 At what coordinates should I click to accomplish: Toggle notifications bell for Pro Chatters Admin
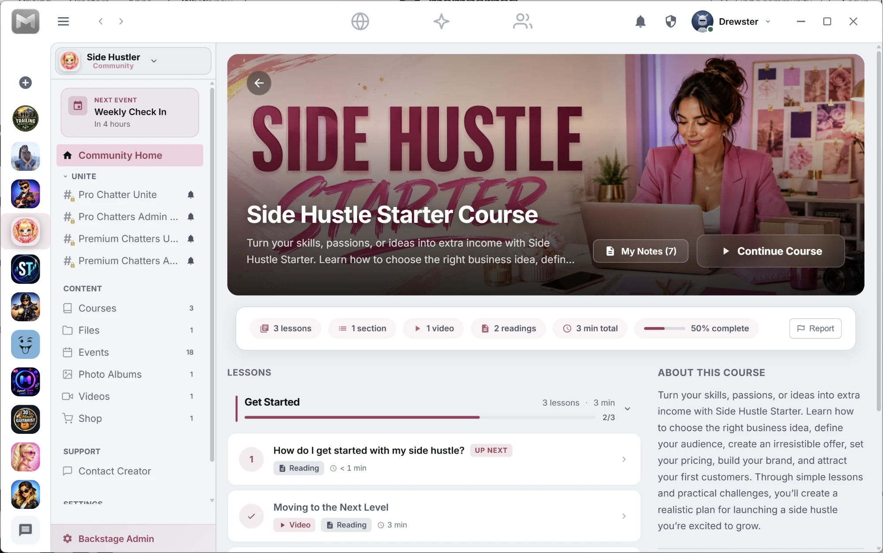click(191, 217)
